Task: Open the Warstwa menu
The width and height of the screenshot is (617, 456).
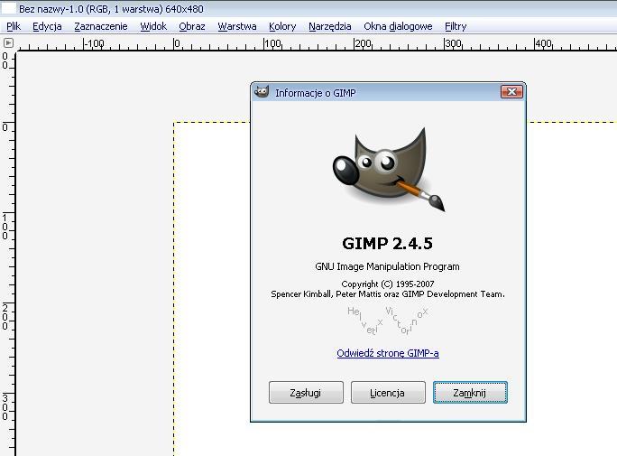Action: tap(237, 26)
